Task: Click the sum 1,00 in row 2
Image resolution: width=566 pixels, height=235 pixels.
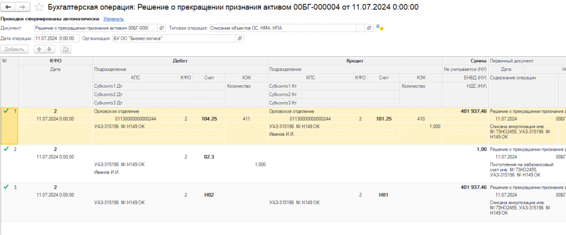Action: [x=482, y=149]
